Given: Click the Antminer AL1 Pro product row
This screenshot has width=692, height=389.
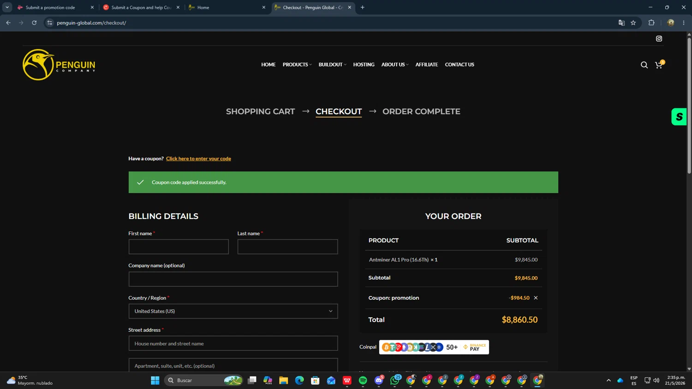Looking at the screenshot, I should pos(453,259).
